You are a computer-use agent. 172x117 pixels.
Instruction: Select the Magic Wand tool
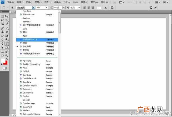[6, 20]
